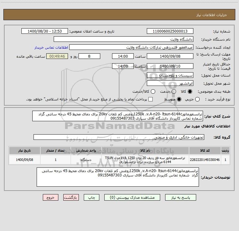Select the کالا/خدمت radio button
The height and width of the screenshot is (231, 239).
click(x=153, y=91)
